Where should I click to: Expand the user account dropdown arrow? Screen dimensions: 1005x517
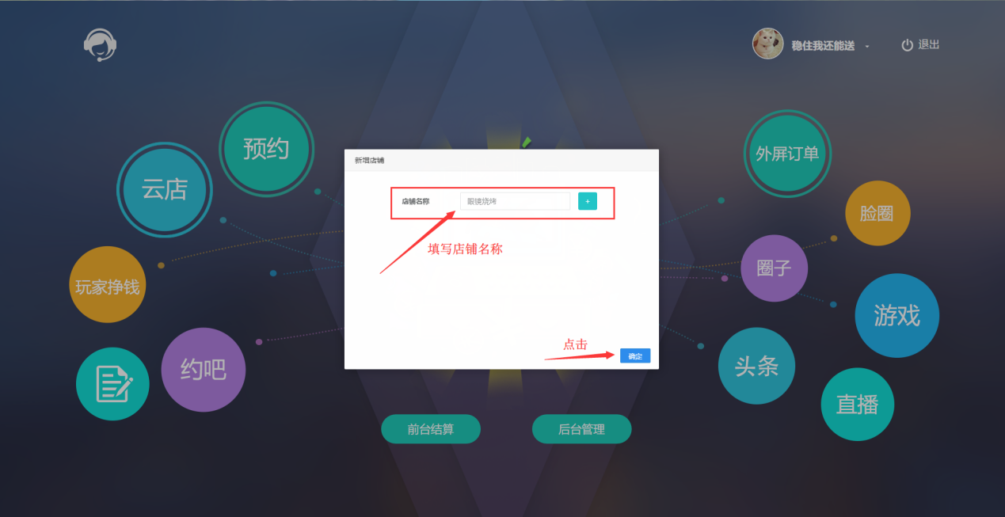click(867, 47)
